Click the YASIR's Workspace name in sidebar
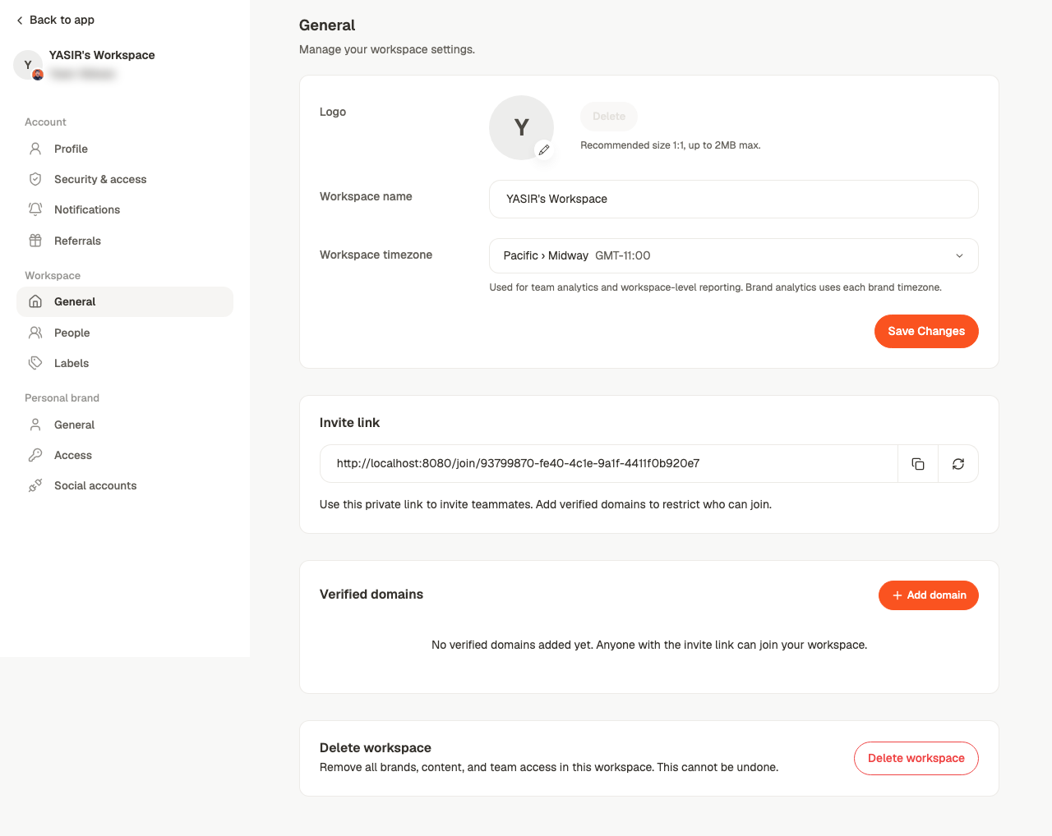The width and height of the screenshot is (1052, 836). (102, 55)
